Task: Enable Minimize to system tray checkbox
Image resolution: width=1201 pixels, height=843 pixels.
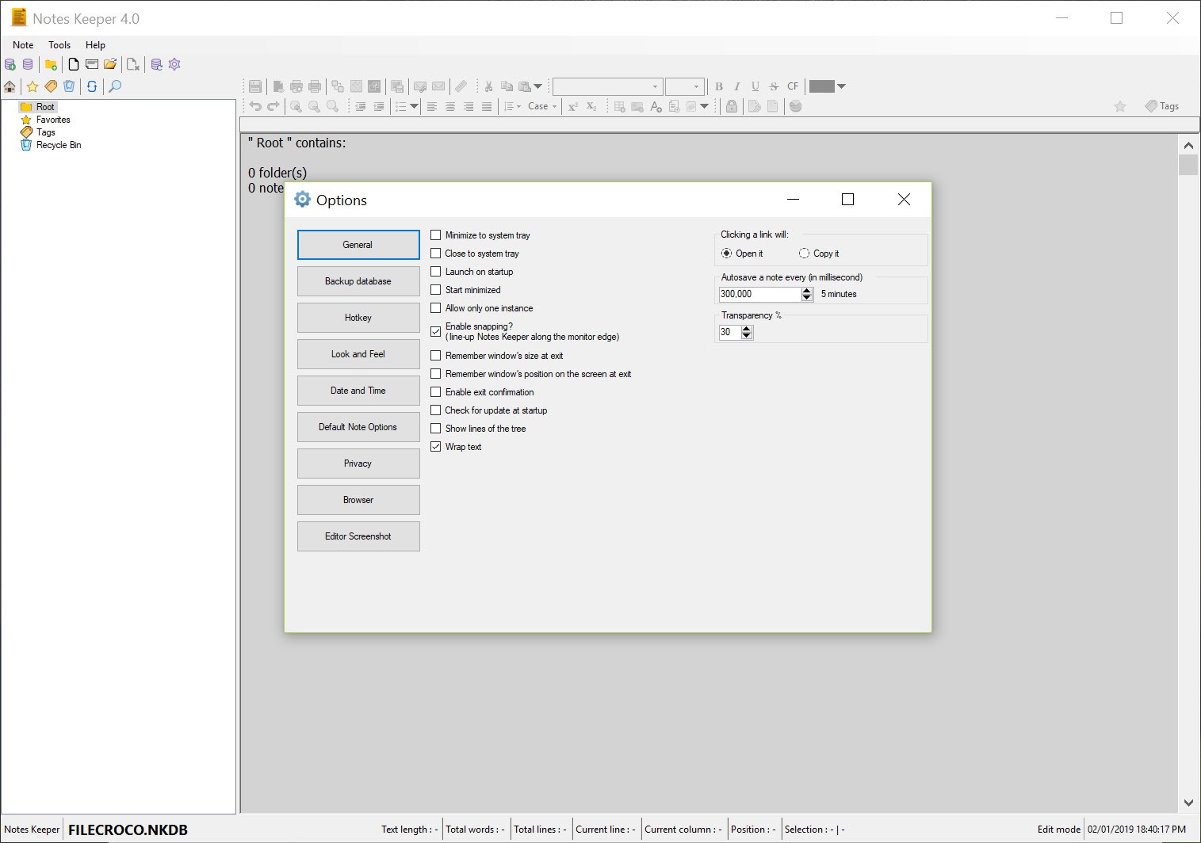Action: point(436,235)
